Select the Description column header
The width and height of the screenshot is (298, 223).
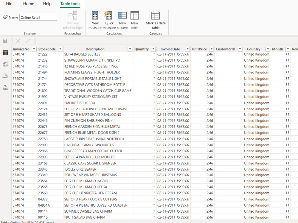pyautogui.click(x=95, y=49)
